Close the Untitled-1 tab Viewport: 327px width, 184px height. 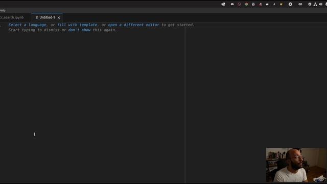(x=59, y=18)
